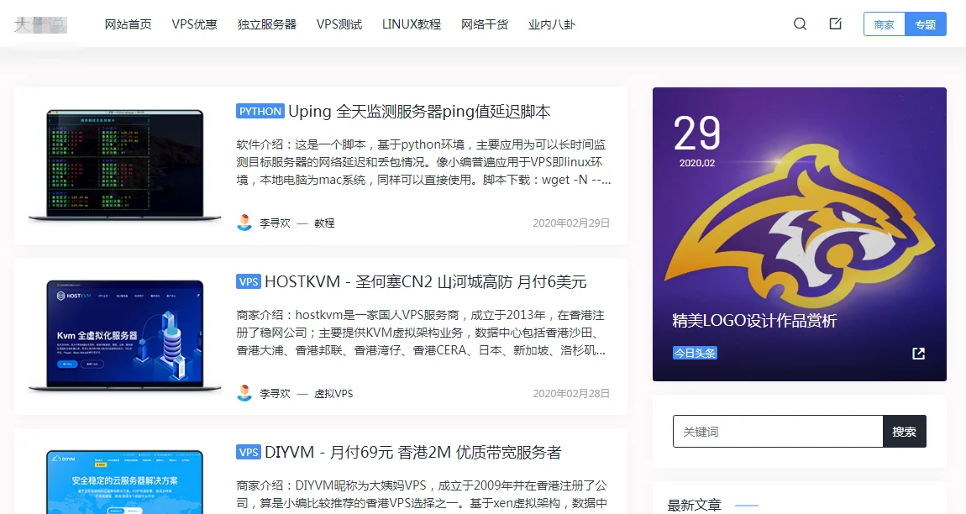Viewport: 966px width, 514px height.
Task: Click date 2020年02月29日
Action: (x=571, y=223)
